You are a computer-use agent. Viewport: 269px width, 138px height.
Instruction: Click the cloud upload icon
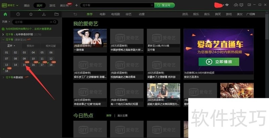pyautogui.click(x=236, y=5)
